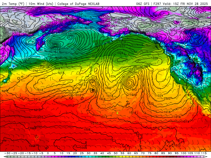Click the "10m Wind (kts)" header label
Screen dimensions: 211x158
coord(41,4)
